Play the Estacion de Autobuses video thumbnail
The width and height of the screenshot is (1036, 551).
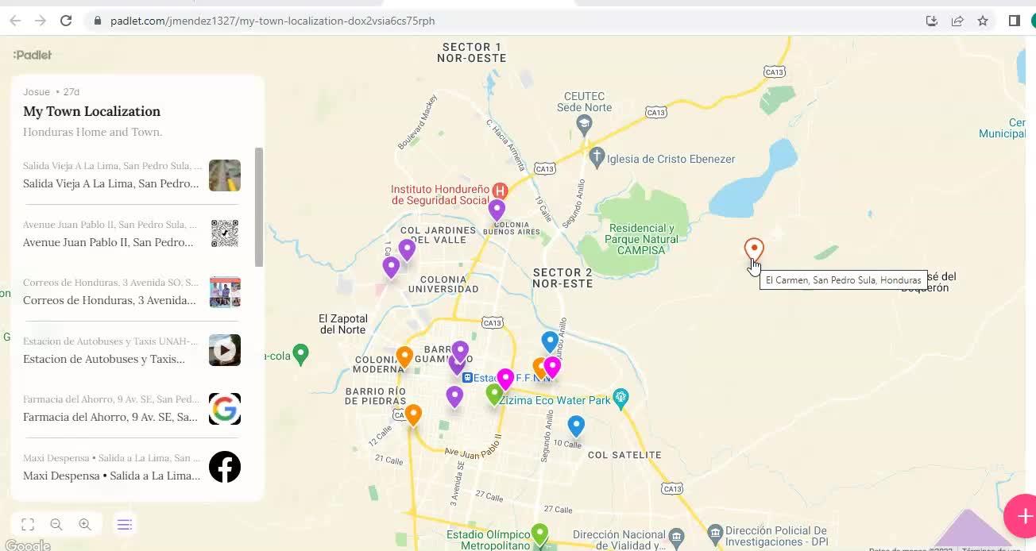point(225,350)
